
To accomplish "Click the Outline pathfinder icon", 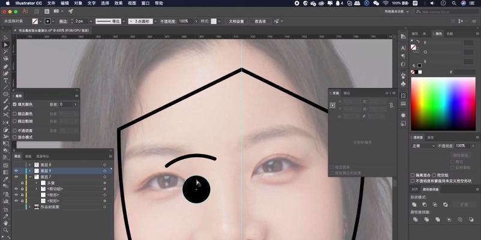I will coord(460,220).
